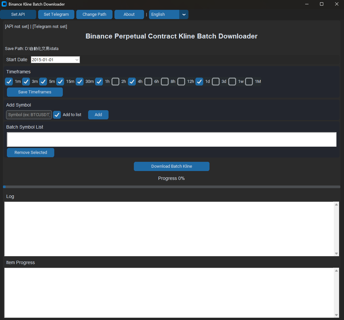Enable the 1M monthly timeframe checkbox

point(249,82)
